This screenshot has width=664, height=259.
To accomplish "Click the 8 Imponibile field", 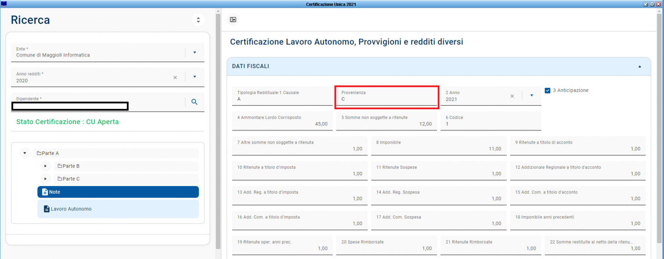I will point(439,146).
